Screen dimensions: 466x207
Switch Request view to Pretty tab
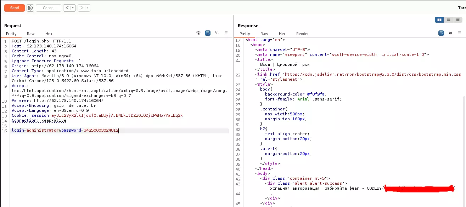click(11, 34)
